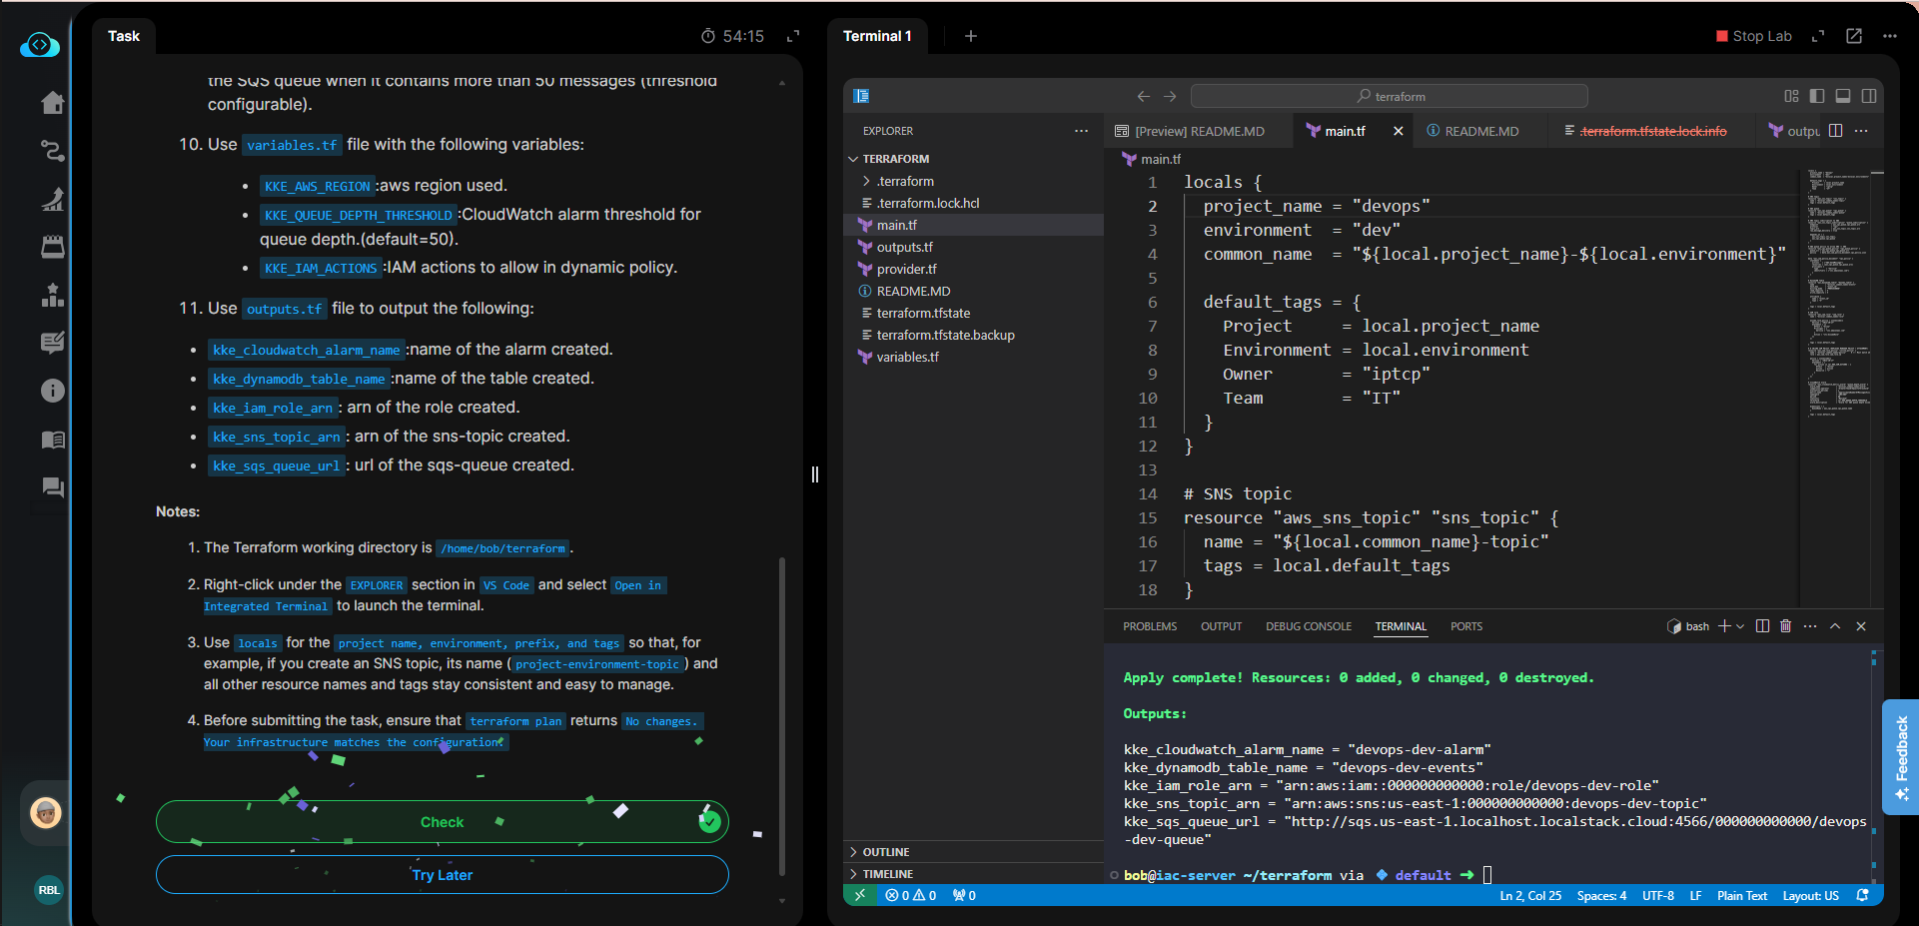
Task: Open the new terminal profile dropdown arrow
Action: (x=1740, y=626)
